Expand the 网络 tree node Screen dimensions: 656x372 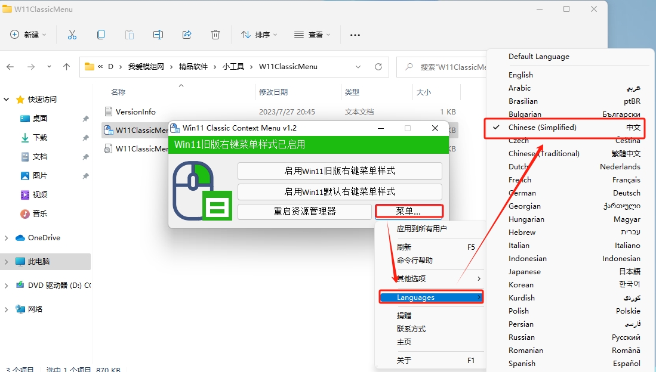point(7,309)
